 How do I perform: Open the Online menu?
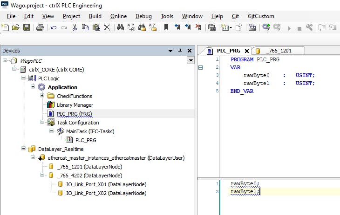[118, 16]
